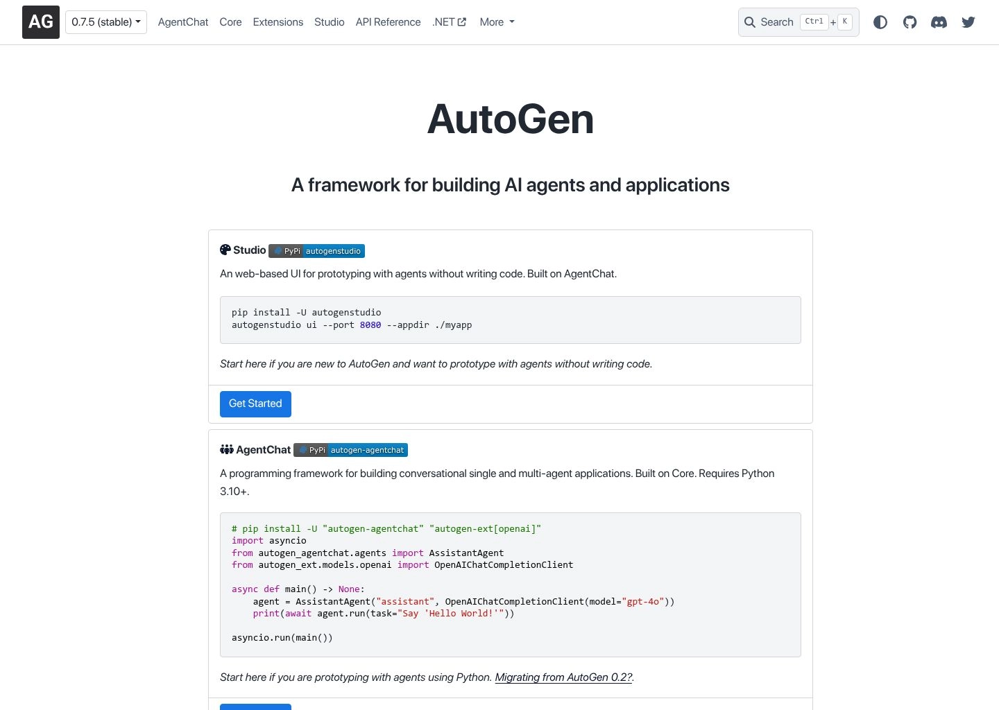The image size is (999, 710).
Task: Open the PyPi autogenstudio badge
Action: click(x=316, y=251)
